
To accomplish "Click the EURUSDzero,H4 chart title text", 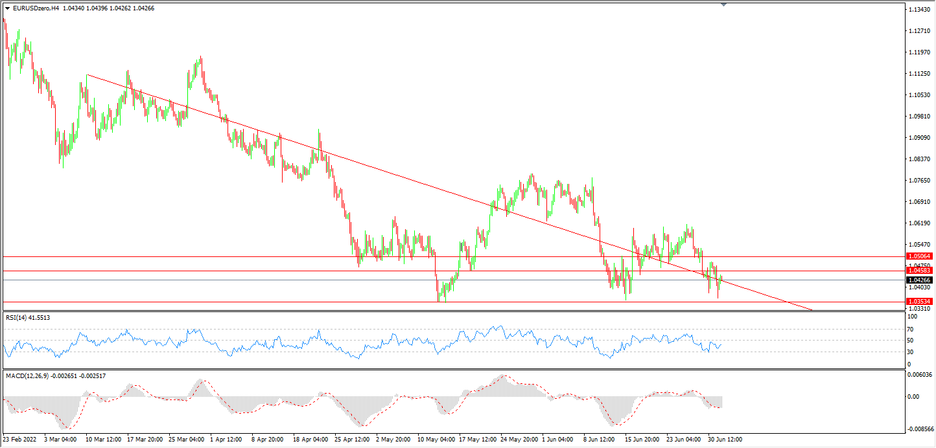I will tap(35, 8).
